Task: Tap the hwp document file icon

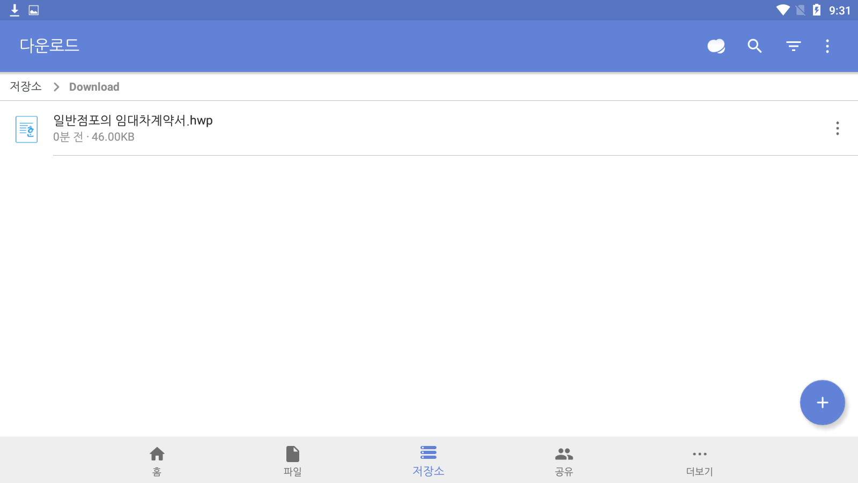Action: click(26, 129)
